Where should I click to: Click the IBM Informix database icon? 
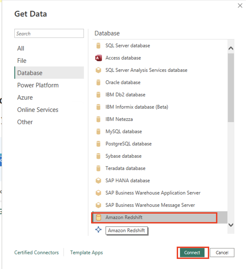[x=98, y=107]
